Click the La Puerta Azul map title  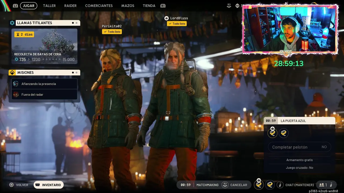click(293, 121)
